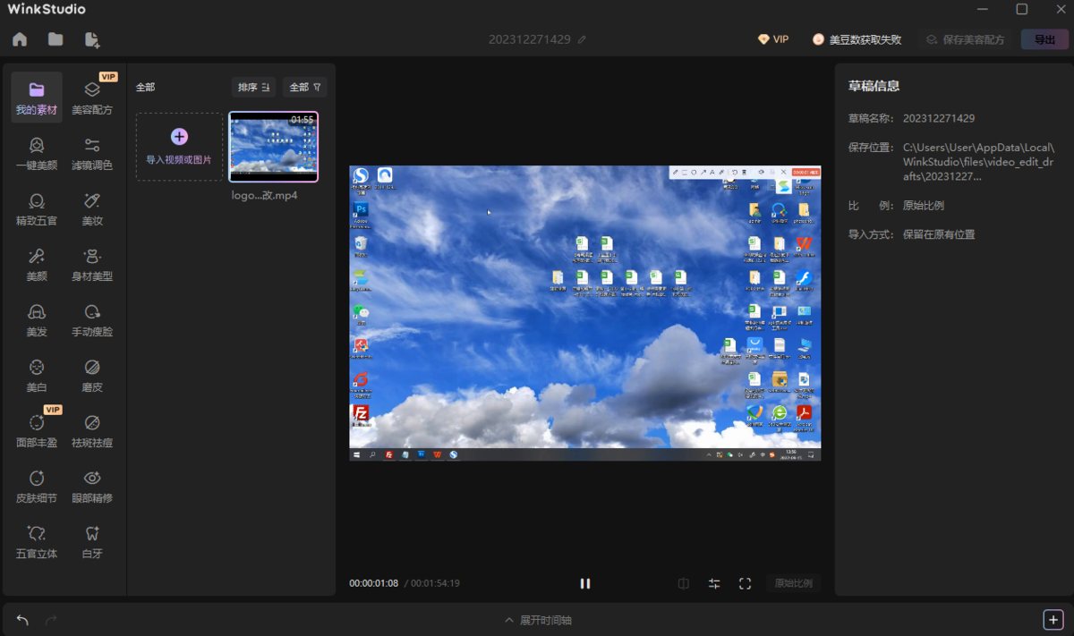Click the 导出 export button
This screenshot has height=636, width=1074.
click(1044, 38)
